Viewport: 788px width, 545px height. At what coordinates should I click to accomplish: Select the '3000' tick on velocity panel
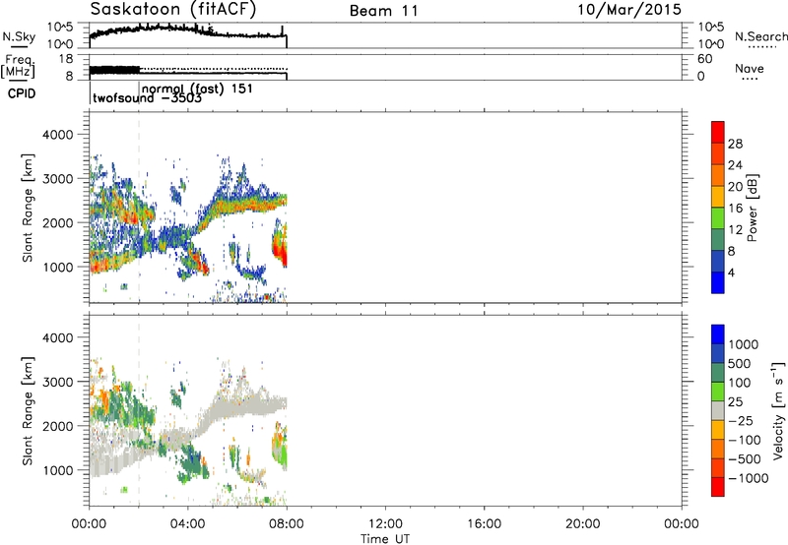point(57,382)
